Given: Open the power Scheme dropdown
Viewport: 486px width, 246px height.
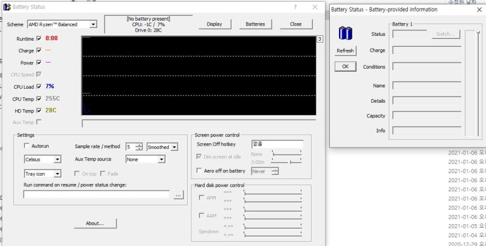Looking at the screenshot, I should pos(92,24).
